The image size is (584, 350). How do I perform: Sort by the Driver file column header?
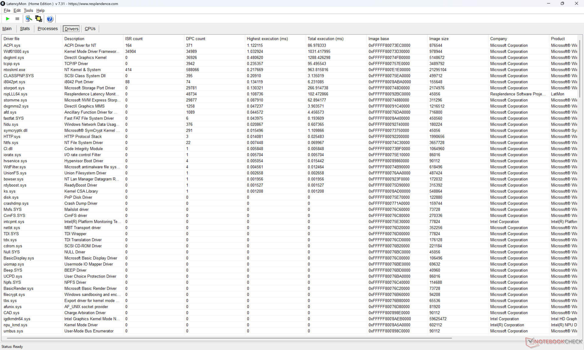click(x=12, y=39)
